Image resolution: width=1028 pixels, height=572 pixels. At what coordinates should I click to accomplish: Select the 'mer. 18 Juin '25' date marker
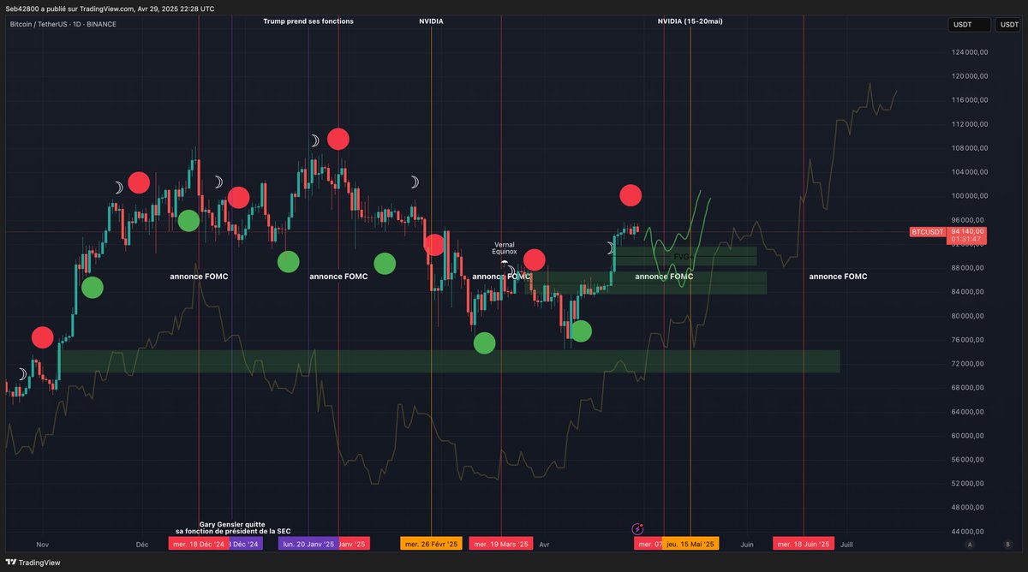click(803, 544)
